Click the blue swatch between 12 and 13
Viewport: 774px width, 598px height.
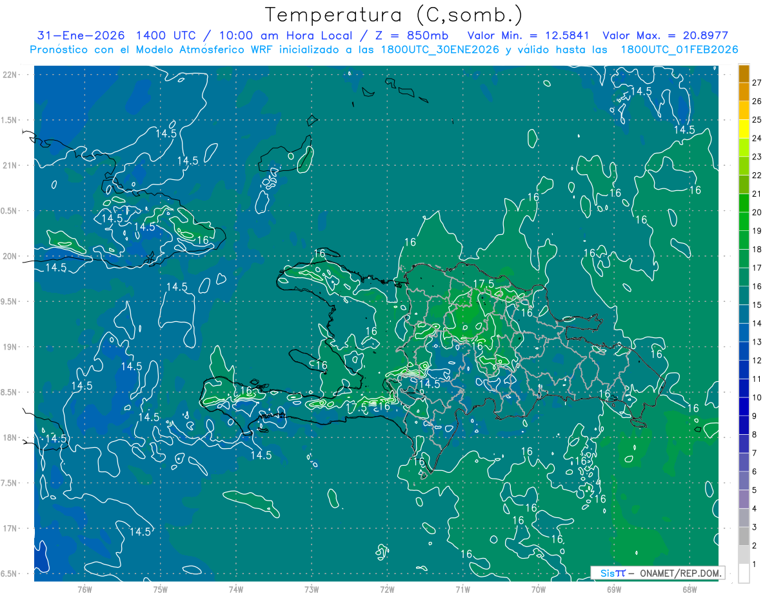click(744, 350)
